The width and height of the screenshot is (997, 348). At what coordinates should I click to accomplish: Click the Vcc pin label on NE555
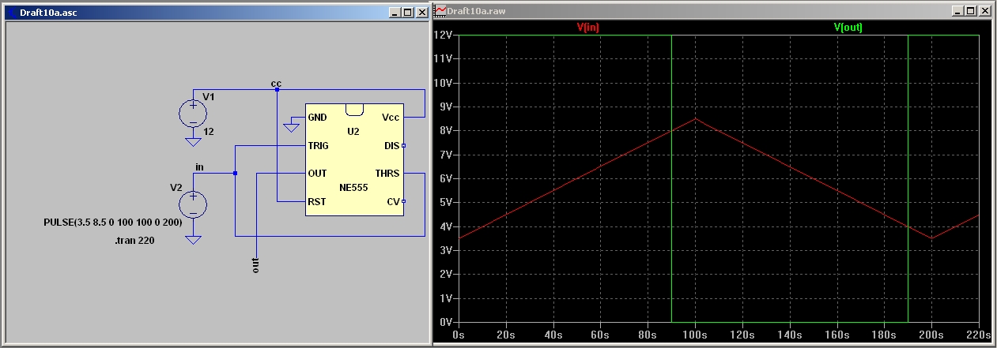(391, 118)
